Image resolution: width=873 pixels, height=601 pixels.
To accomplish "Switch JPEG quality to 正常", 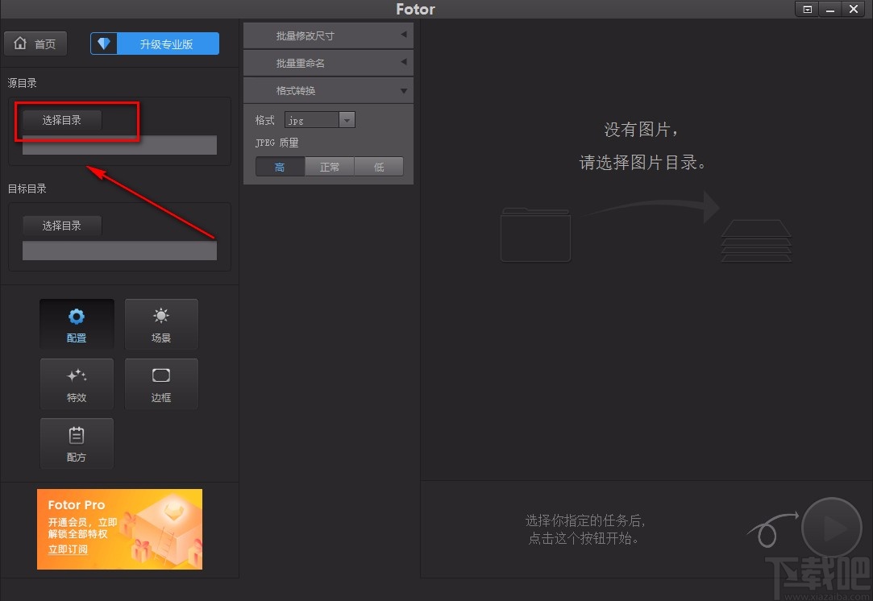I will (329, 166).
